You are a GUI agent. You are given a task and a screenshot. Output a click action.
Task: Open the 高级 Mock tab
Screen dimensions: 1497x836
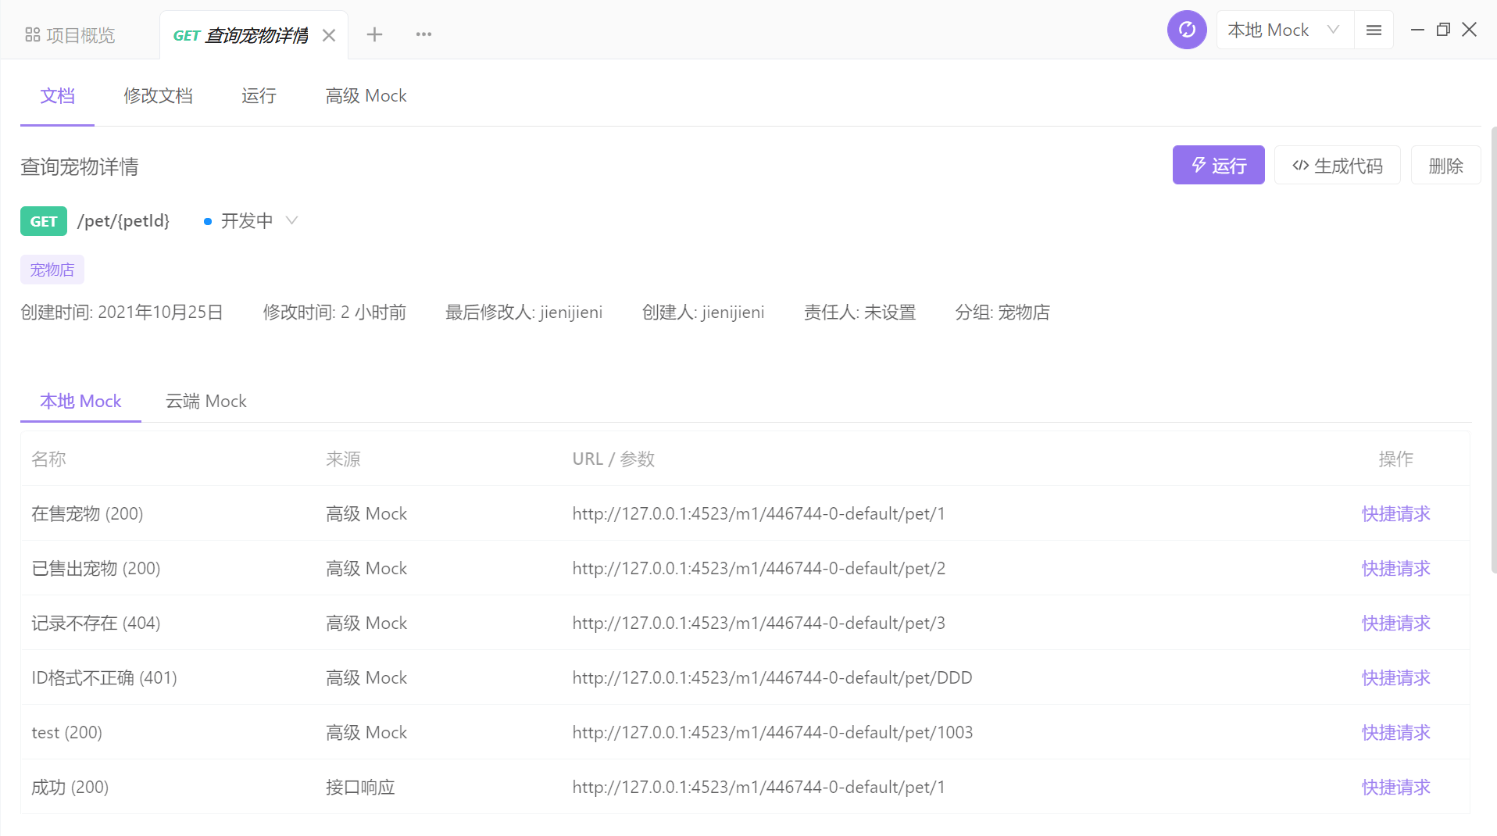click(x=366, y=95)
